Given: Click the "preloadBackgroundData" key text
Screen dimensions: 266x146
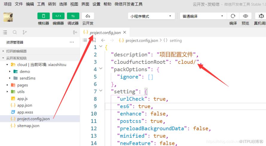Looking at the screenshot, I should tap(152, 129).
